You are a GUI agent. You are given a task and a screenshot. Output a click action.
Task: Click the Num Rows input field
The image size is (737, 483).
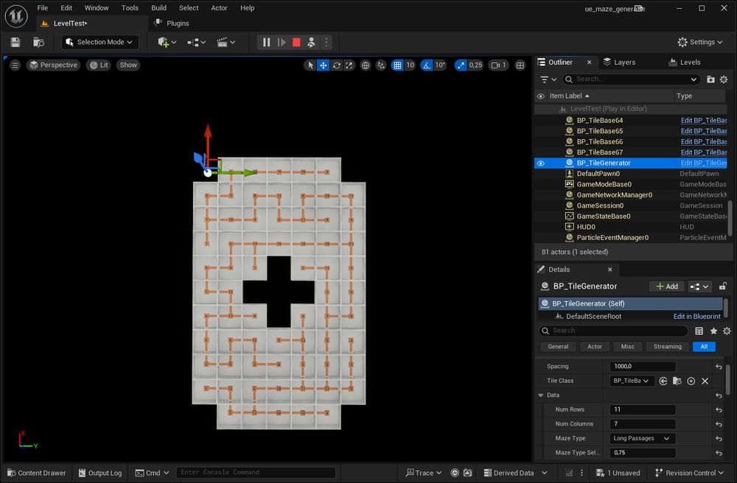click(x=642, y=409)
